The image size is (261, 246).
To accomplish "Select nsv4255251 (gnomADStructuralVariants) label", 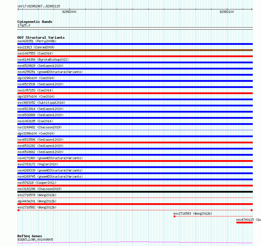I will point(50,72).
